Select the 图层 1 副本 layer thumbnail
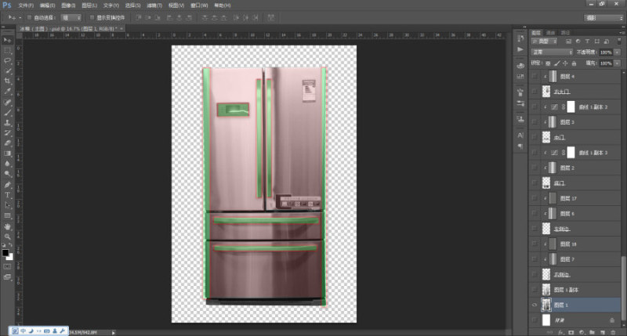Image resolution: width=627 pixels, height=336 pixels. click(x=545, y=290)
